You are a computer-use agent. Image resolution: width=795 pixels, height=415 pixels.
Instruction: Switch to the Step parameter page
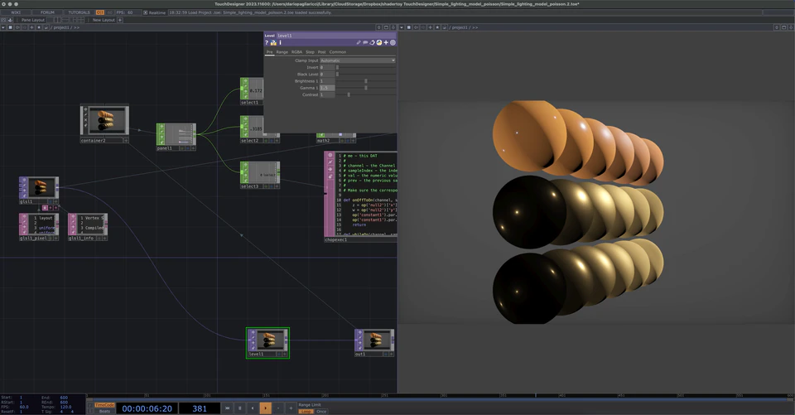click(x=310, y=51)
